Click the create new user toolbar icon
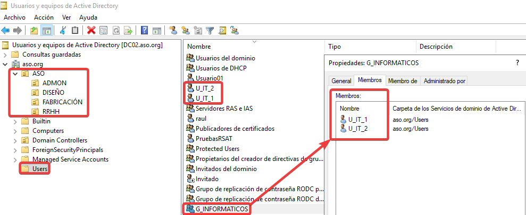Image resolution: width=526 pixels, height=215 pixels. (x=173, y=30)
